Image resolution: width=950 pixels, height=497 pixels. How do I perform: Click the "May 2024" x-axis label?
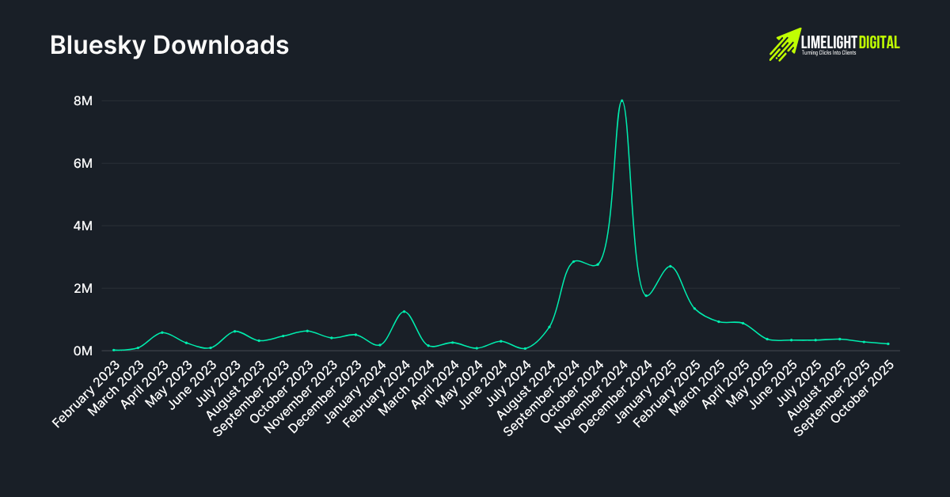coord(462,382)
